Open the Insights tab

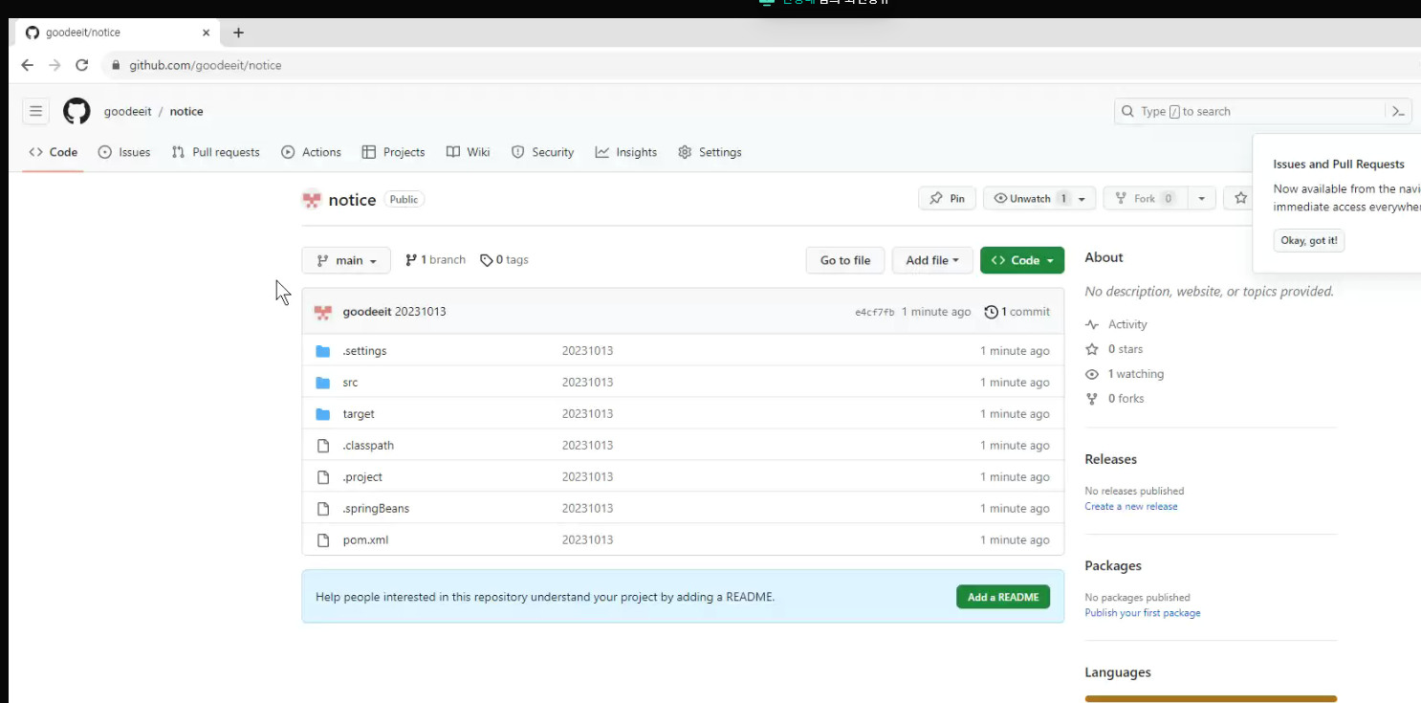point(626,152)
